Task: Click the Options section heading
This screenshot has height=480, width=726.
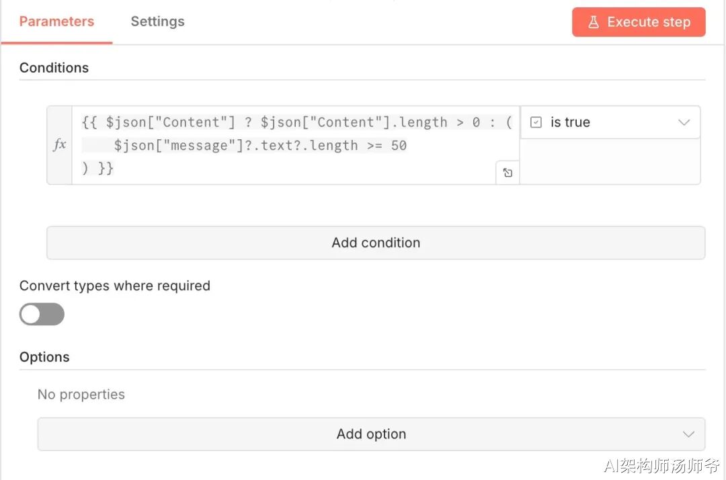Action: (x=44, y=357)
